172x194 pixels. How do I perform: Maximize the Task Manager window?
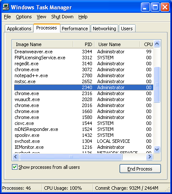coord(155,7)
